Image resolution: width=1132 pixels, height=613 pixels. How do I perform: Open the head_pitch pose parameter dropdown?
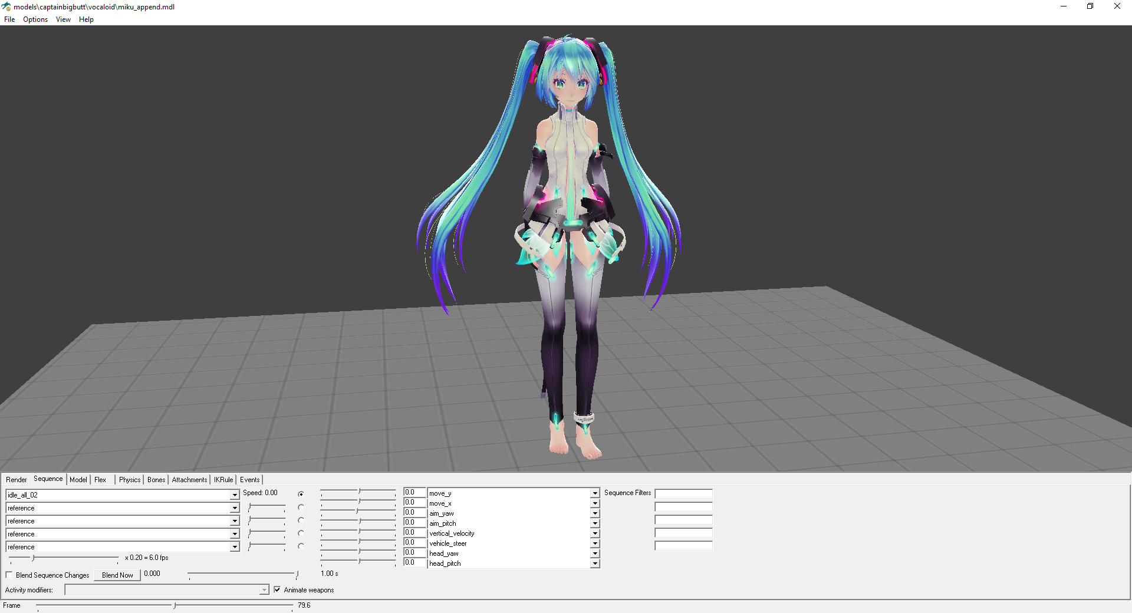point(595,563)
